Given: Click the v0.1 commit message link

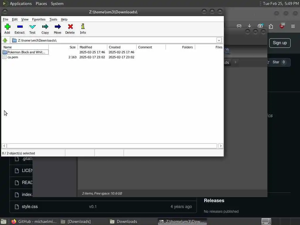Looking at the screenshot, I should click(x=93, y=207).
